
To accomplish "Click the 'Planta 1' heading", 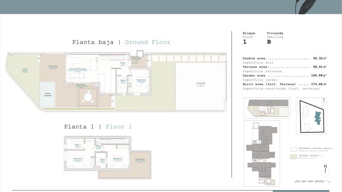I will [79, 127].
